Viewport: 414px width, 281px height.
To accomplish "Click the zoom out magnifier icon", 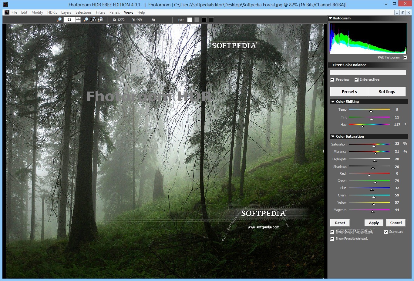I will click(86, 19).
